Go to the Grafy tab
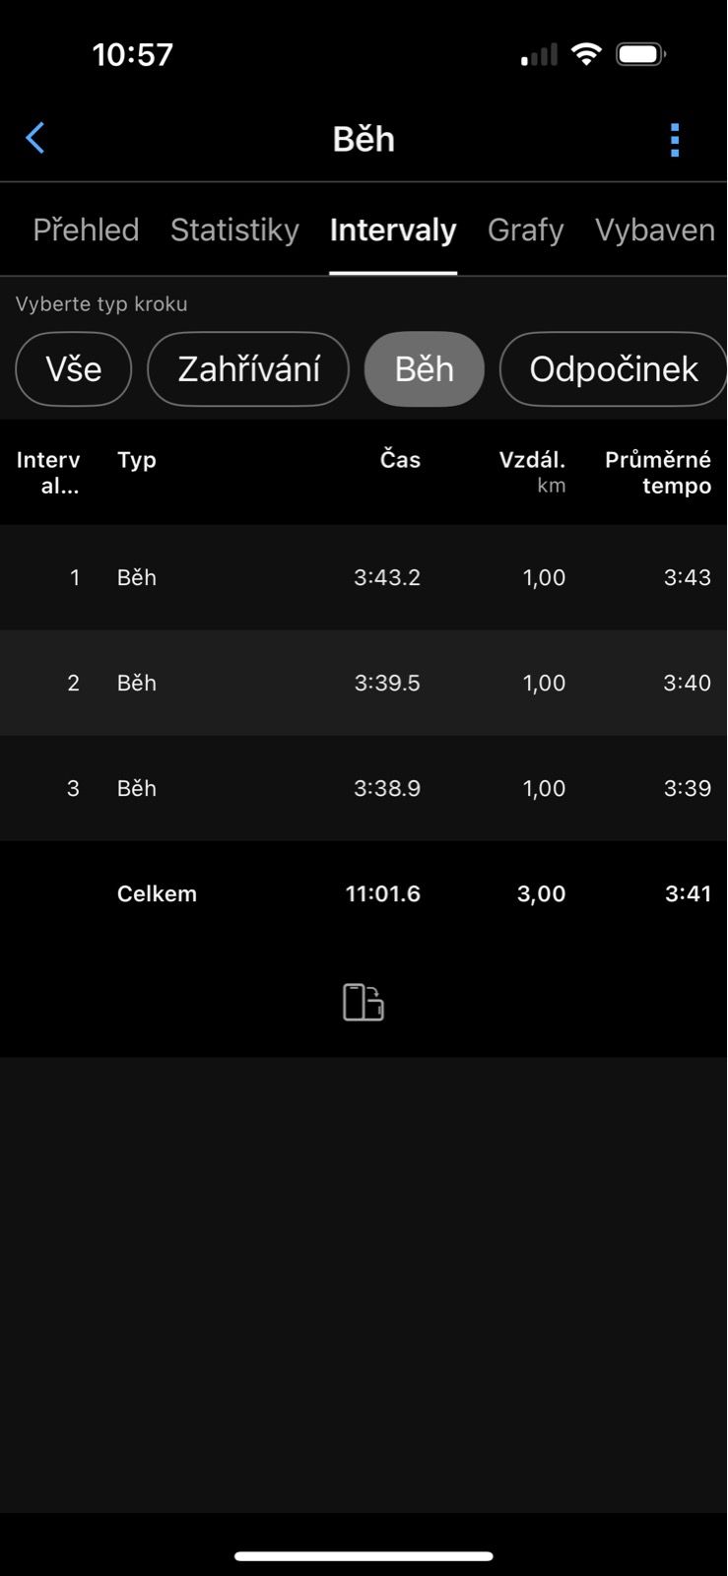The image size is (728, 1576). tap(525, 230)
